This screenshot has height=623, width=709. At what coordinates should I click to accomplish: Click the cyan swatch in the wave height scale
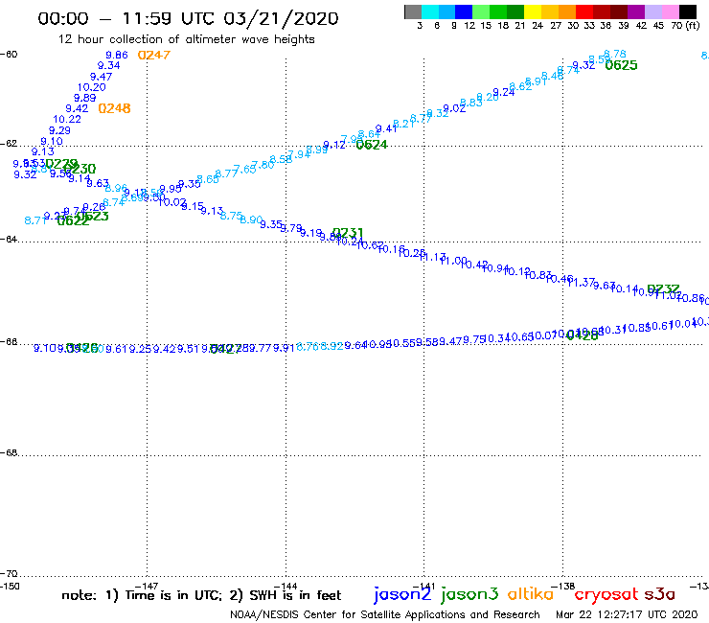(x=430, y=12)
